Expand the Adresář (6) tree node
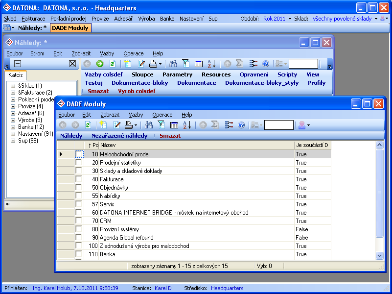 pyautogui.click(x=13, y=113)
